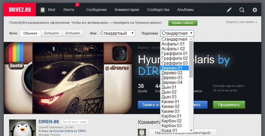
Task: Click the был 15 минут назад label
Action: [75, 122]
